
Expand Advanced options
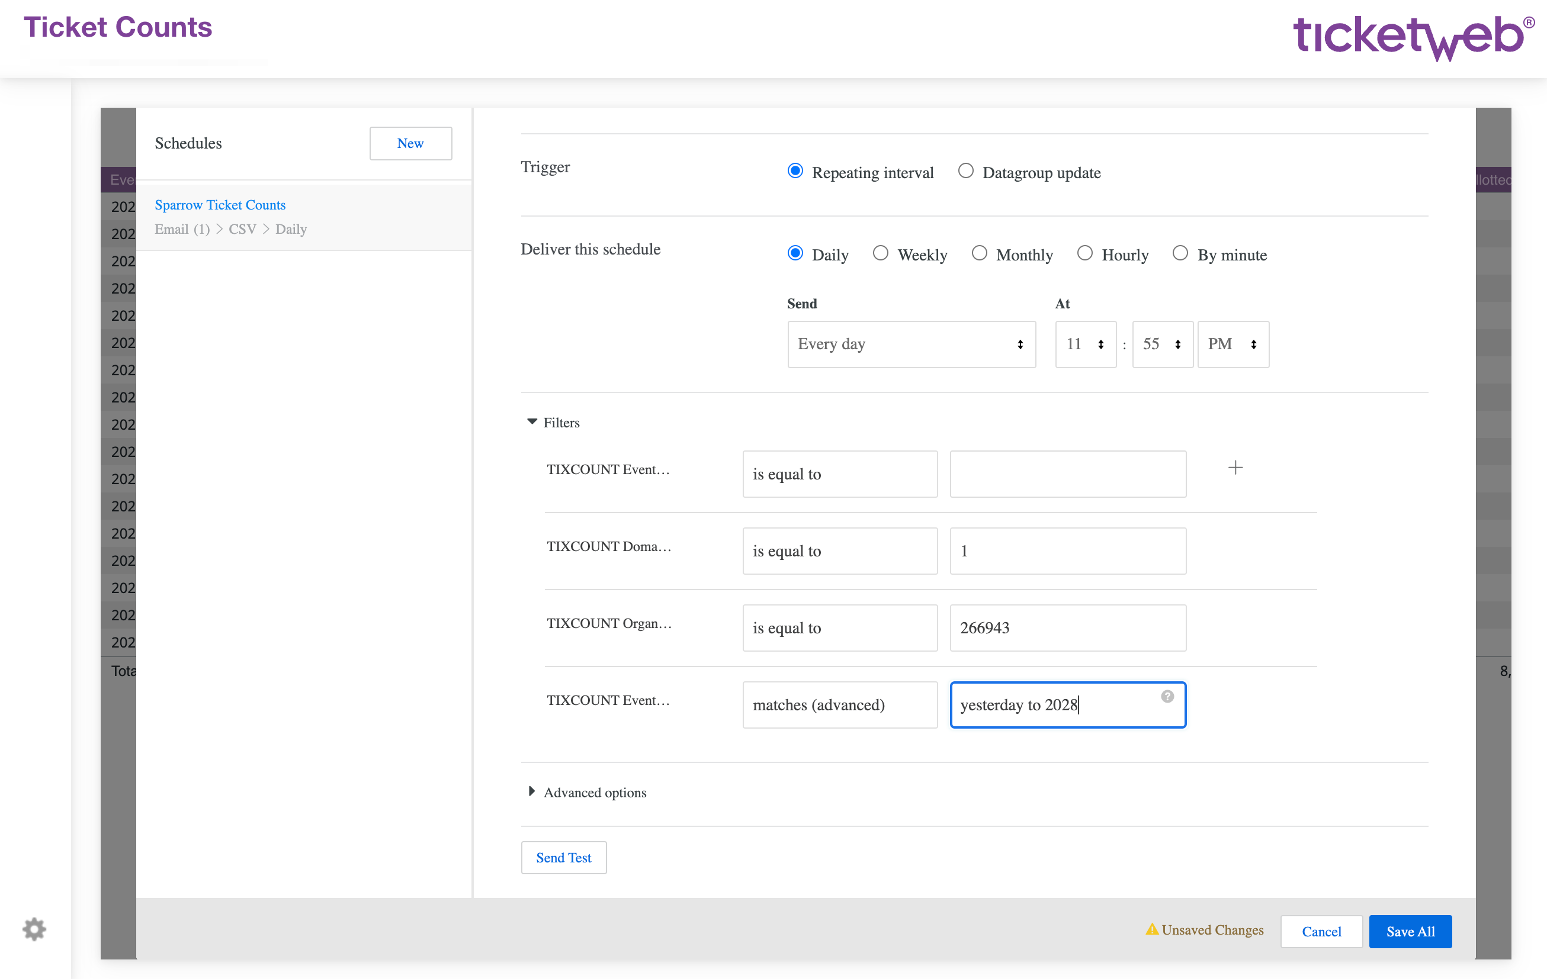click(x=586, y=792)
